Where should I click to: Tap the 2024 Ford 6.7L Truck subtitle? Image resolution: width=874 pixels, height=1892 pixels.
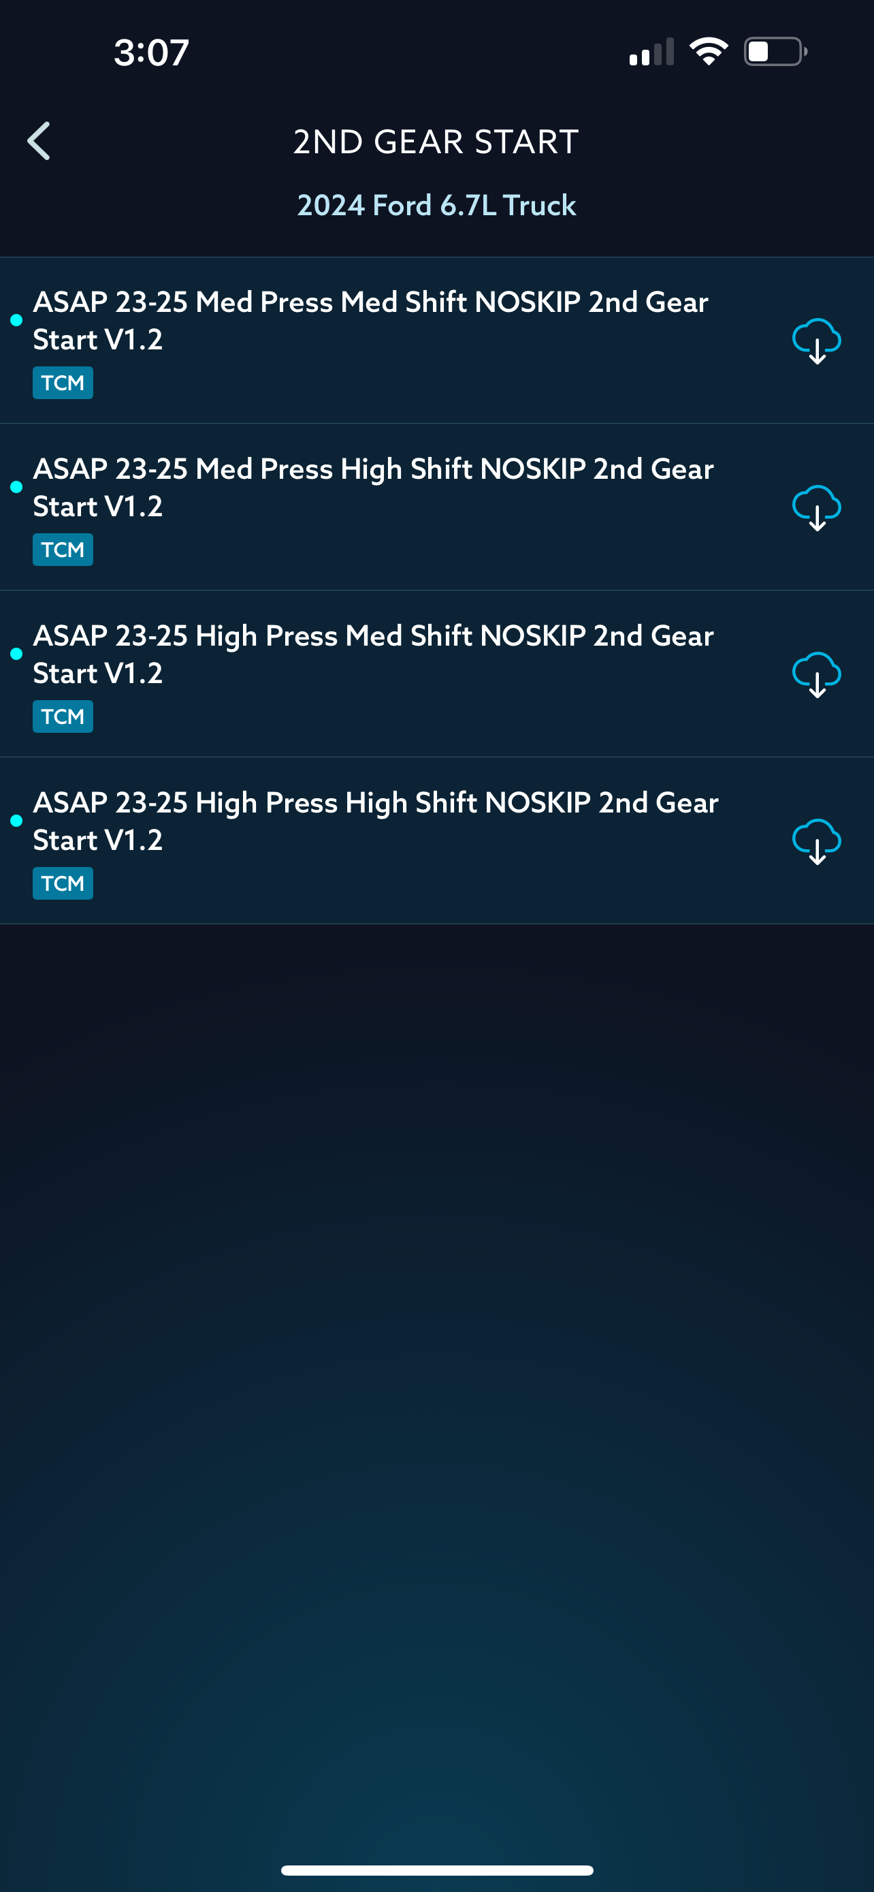click(x=436, y=206)
